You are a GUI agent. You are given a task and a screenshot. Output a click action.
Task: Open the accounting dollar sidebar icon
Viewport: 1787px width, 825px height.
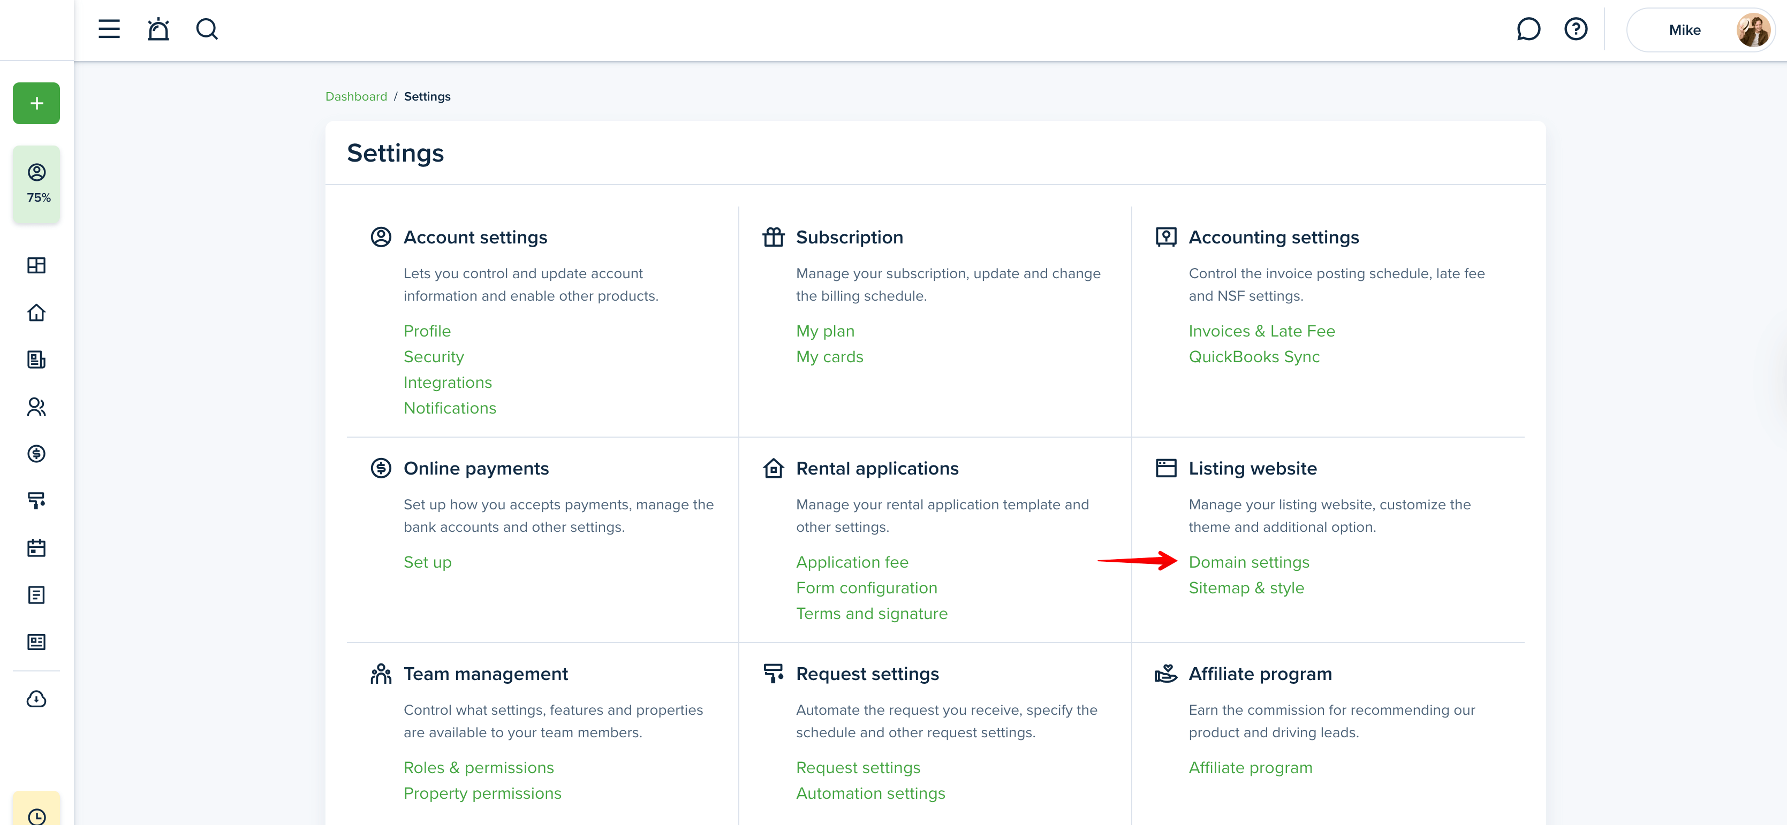(x=36, y=453)
